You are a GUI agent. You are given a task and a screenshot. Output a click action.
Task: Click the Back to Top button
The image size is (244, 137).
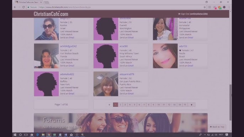[x=217, y=127]
